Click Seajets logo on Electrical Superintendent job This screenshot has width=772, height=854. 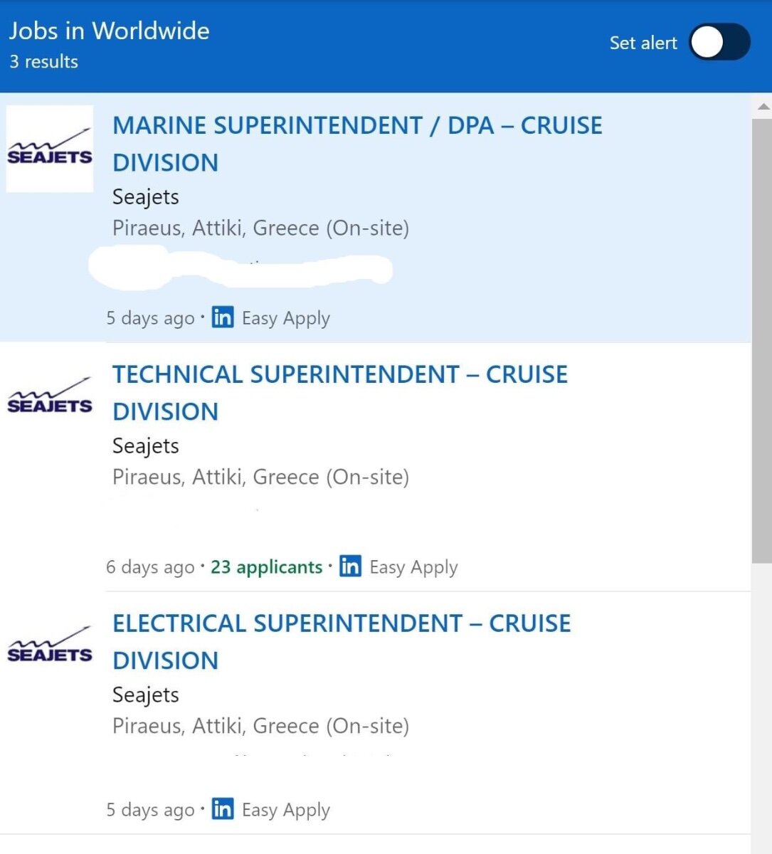coord(50,646)
